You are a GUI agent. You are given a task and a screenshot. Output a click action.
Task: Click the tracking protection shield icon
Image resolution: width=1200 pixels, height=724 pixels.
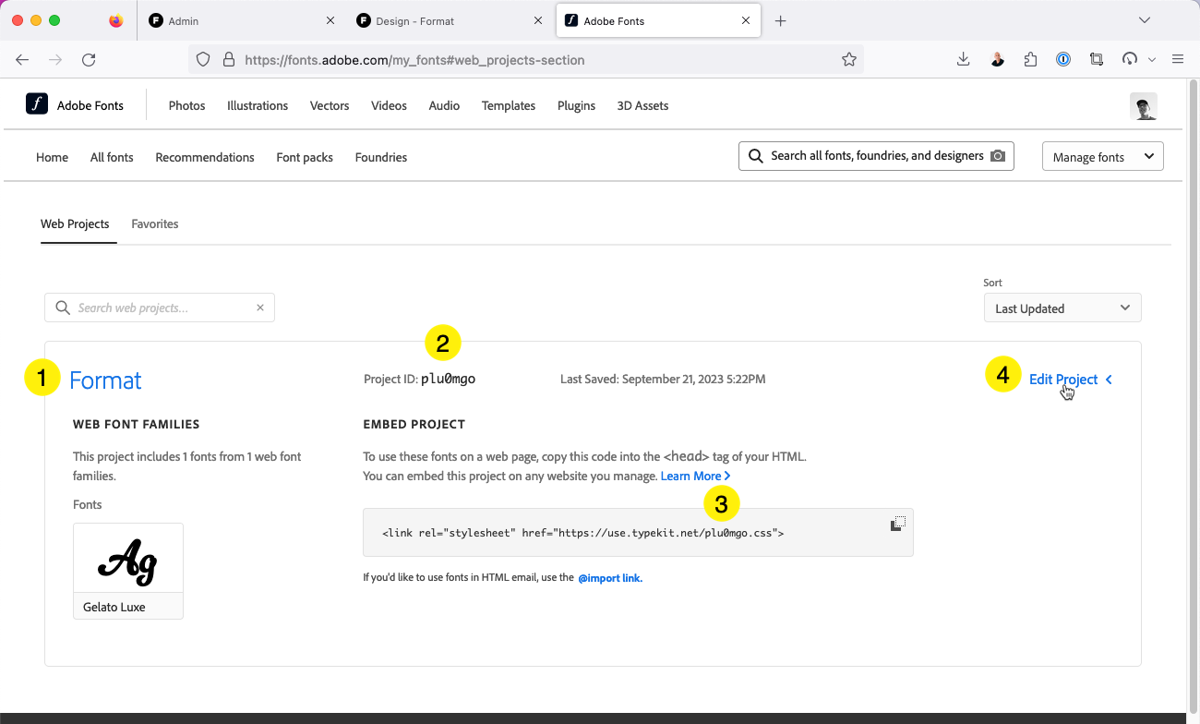click(x=204, y=59)
